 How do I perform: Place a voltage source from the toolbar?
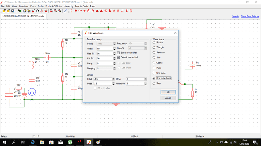89,11
